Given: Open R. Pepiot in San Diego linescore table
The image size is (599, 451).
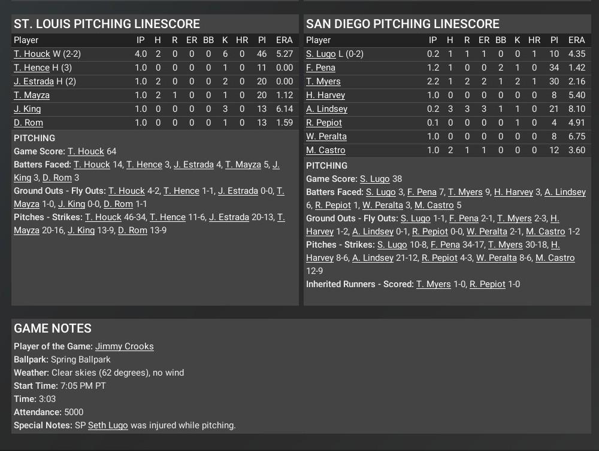Looking at the screenshot, I should pos(324,123).
